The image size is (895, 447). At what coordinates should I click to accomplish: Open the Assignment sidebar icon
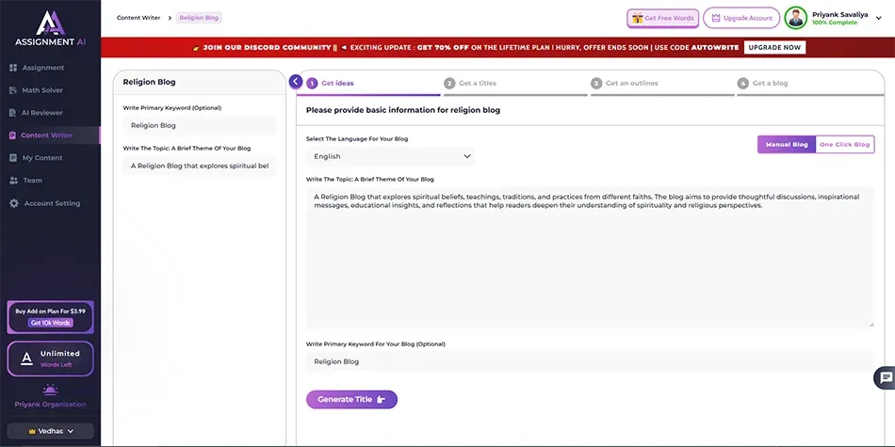(x=13, y=68)
